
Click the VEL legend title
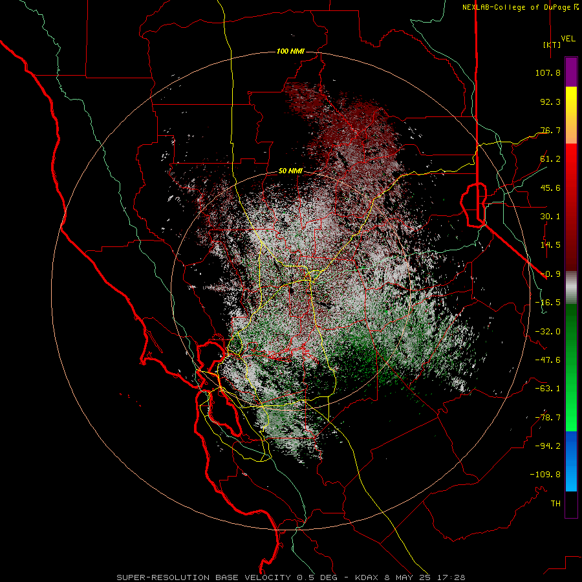[568, 39]
